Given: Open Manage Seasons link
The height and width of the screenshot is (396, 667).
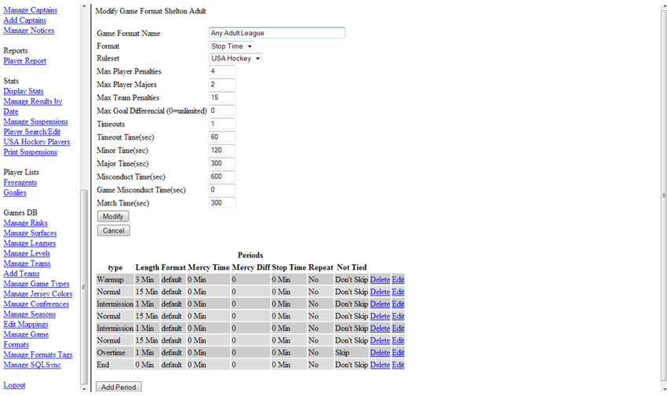Looking at the screenshot, I should [29, 314].
